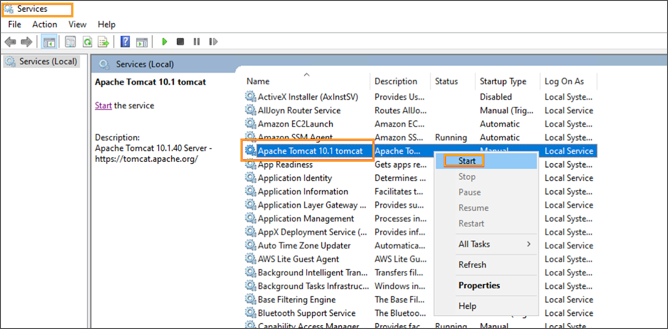This screenshot has width=668, height=329.
Task: Click the gear icon beside AWS Lite Guest Agent
Action: (250, 259)
